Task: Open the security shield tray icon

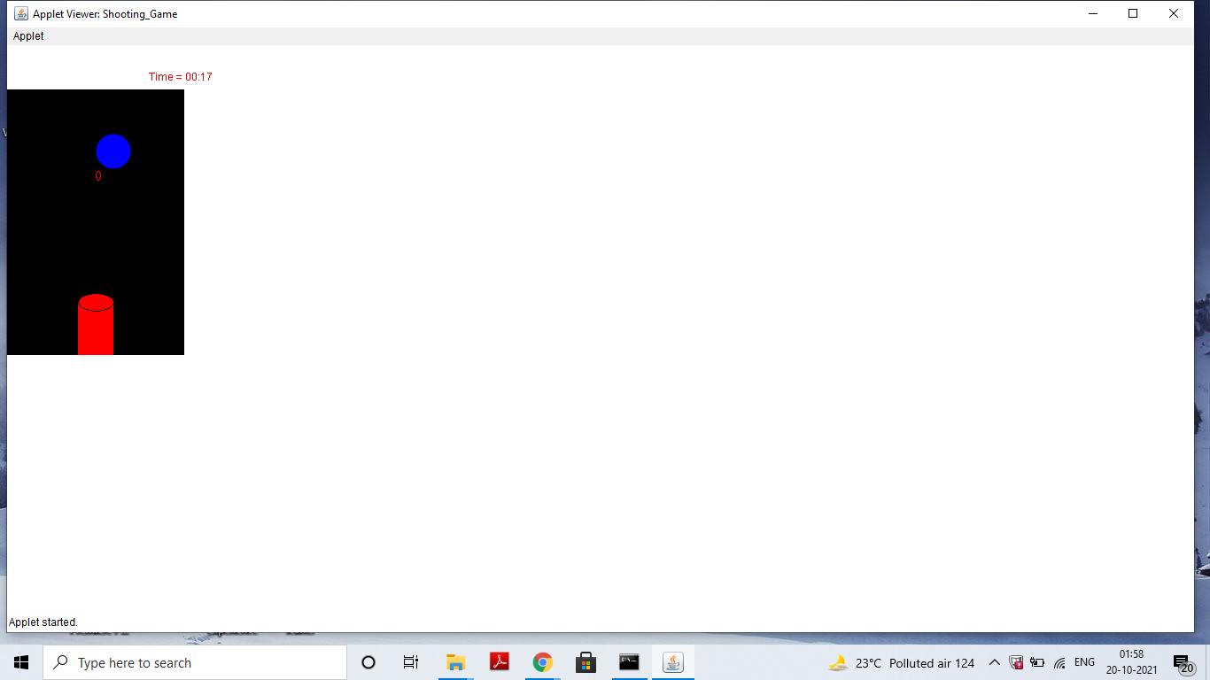Action: pyautogui.click(x=1015, y=662)
